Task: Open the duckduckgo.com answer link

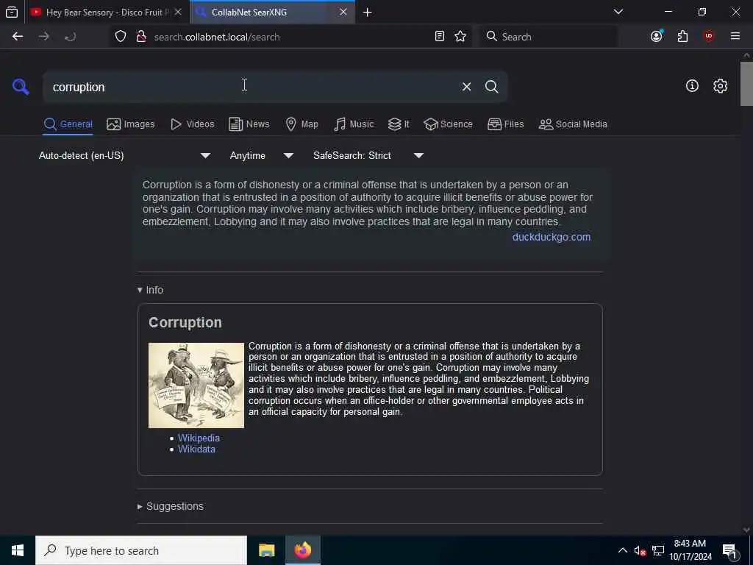Action: pos(552,237)
